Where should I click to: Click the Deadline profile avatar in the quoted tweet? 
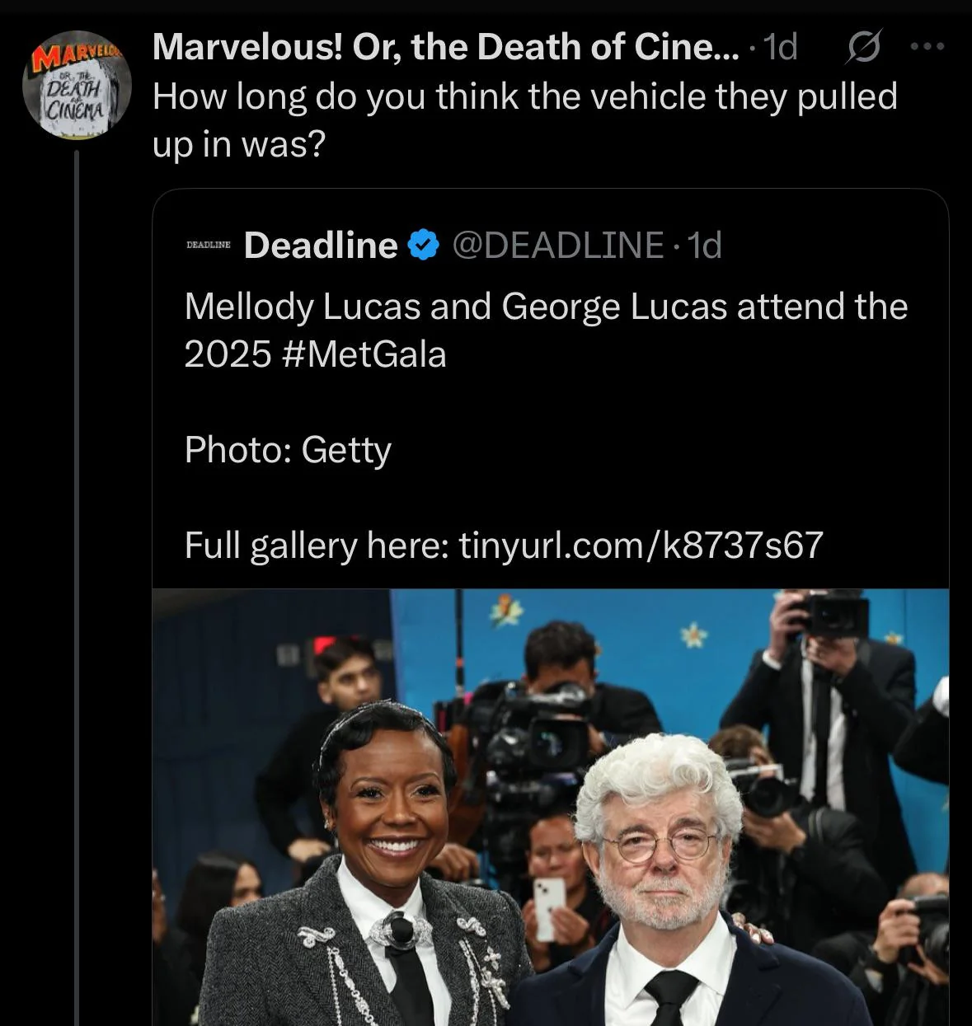coord(208,245)
